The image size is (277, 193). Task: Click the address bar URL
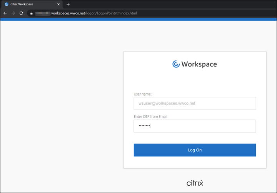[86, 13]
